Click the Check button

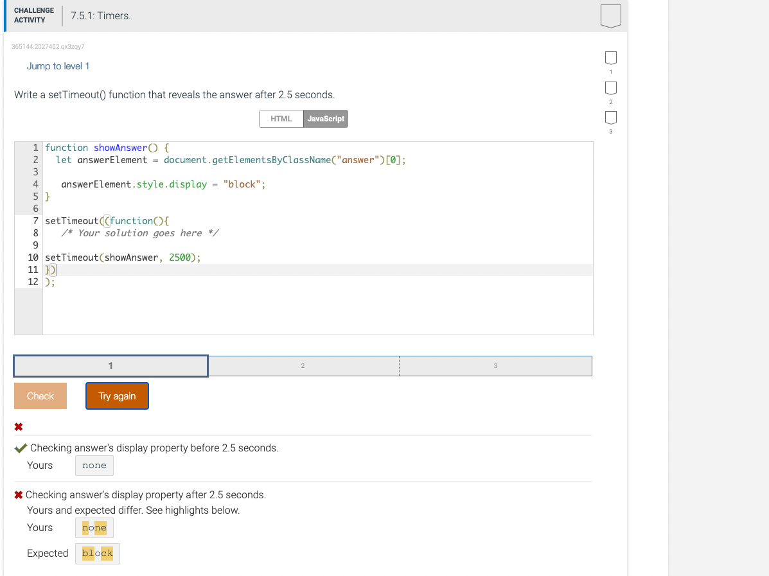(x=40, y=396)
